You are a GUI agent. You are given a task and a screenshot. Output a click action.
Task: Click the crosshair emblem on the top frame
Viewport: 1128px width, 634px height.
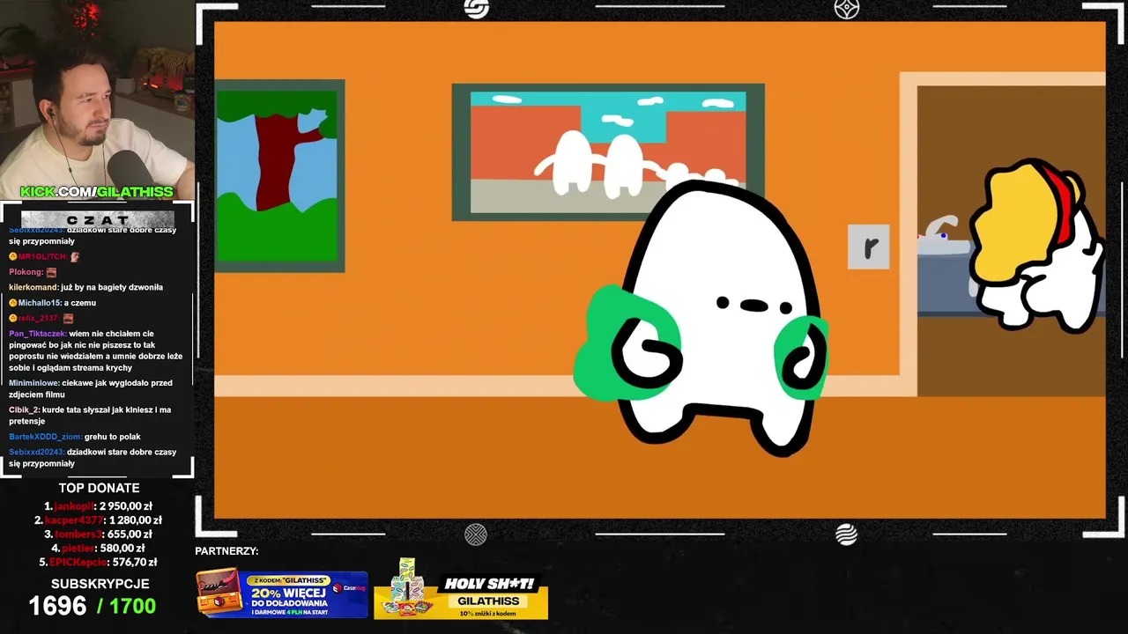pos(846,9)
